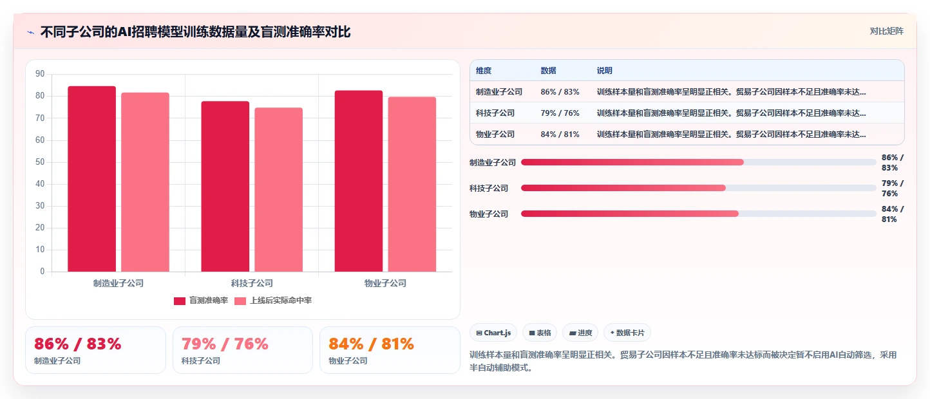Image resolution: width=930 pixels, height=399 pixels.
Task: Click 科技子公司 x-axis label
Action: (x=252, y=283)
